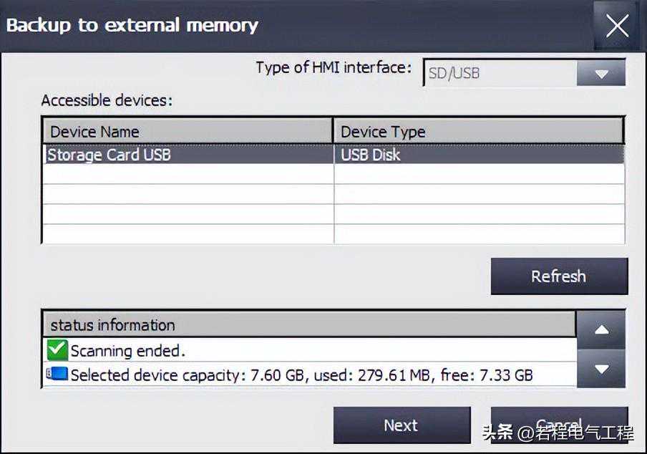
Task: Click the green checkmark scan status icon
Action: coord(57,350)
